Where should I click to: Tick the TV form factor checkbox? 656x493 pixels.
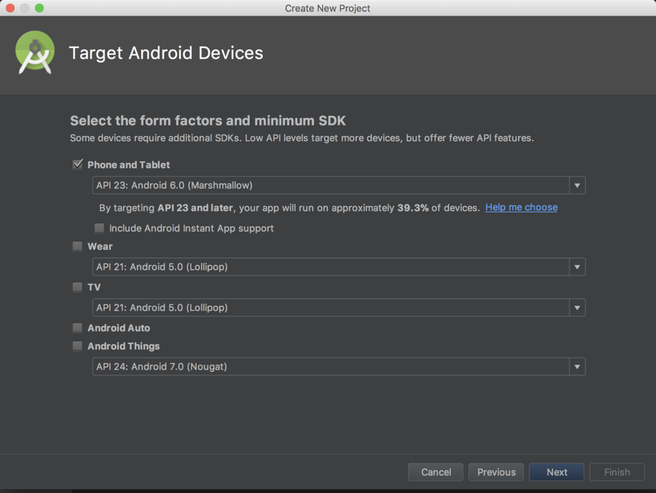[78, 287]
